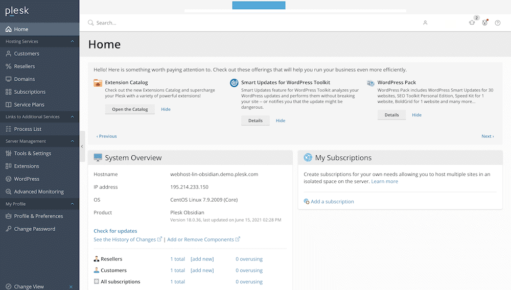Viewport: 511px width, 290px height.
Task: Click Open the Catalog button
Action: coord(130,109)
